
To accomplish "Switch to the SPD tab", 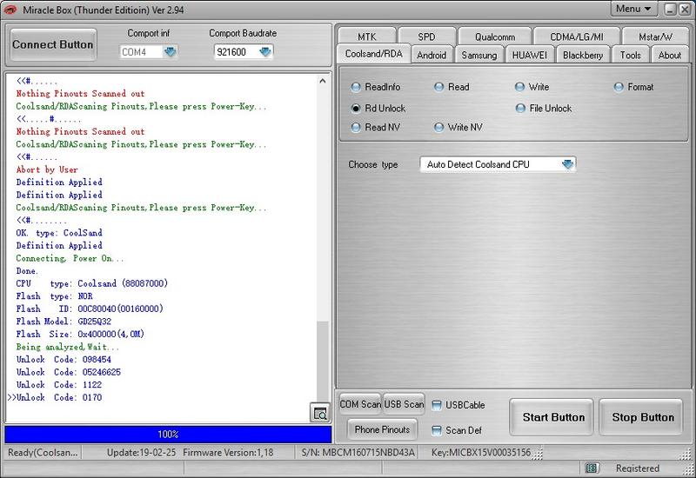I will [x=426, y=37].
